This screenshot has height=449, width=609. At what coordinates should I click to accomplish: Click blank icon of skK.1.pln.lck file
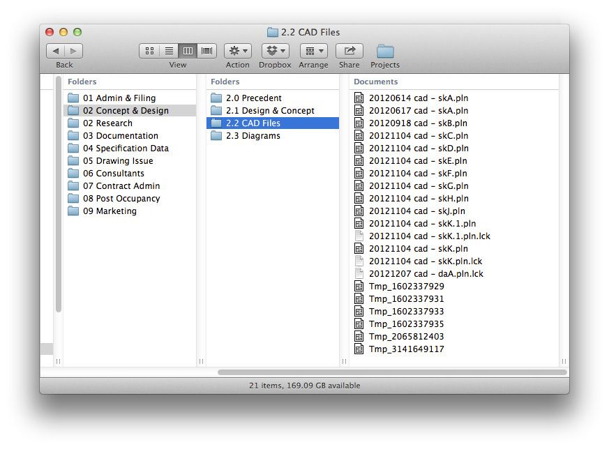pos(359,236)
